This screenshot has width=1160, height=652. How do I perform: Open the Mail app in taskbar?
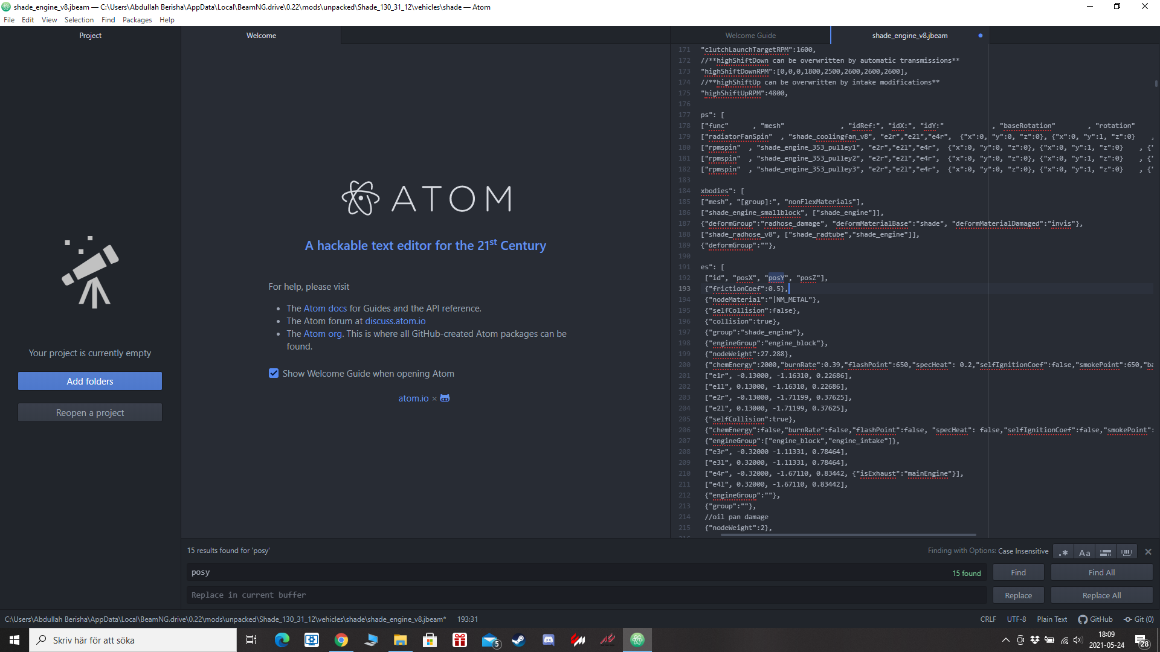point(489,640)
